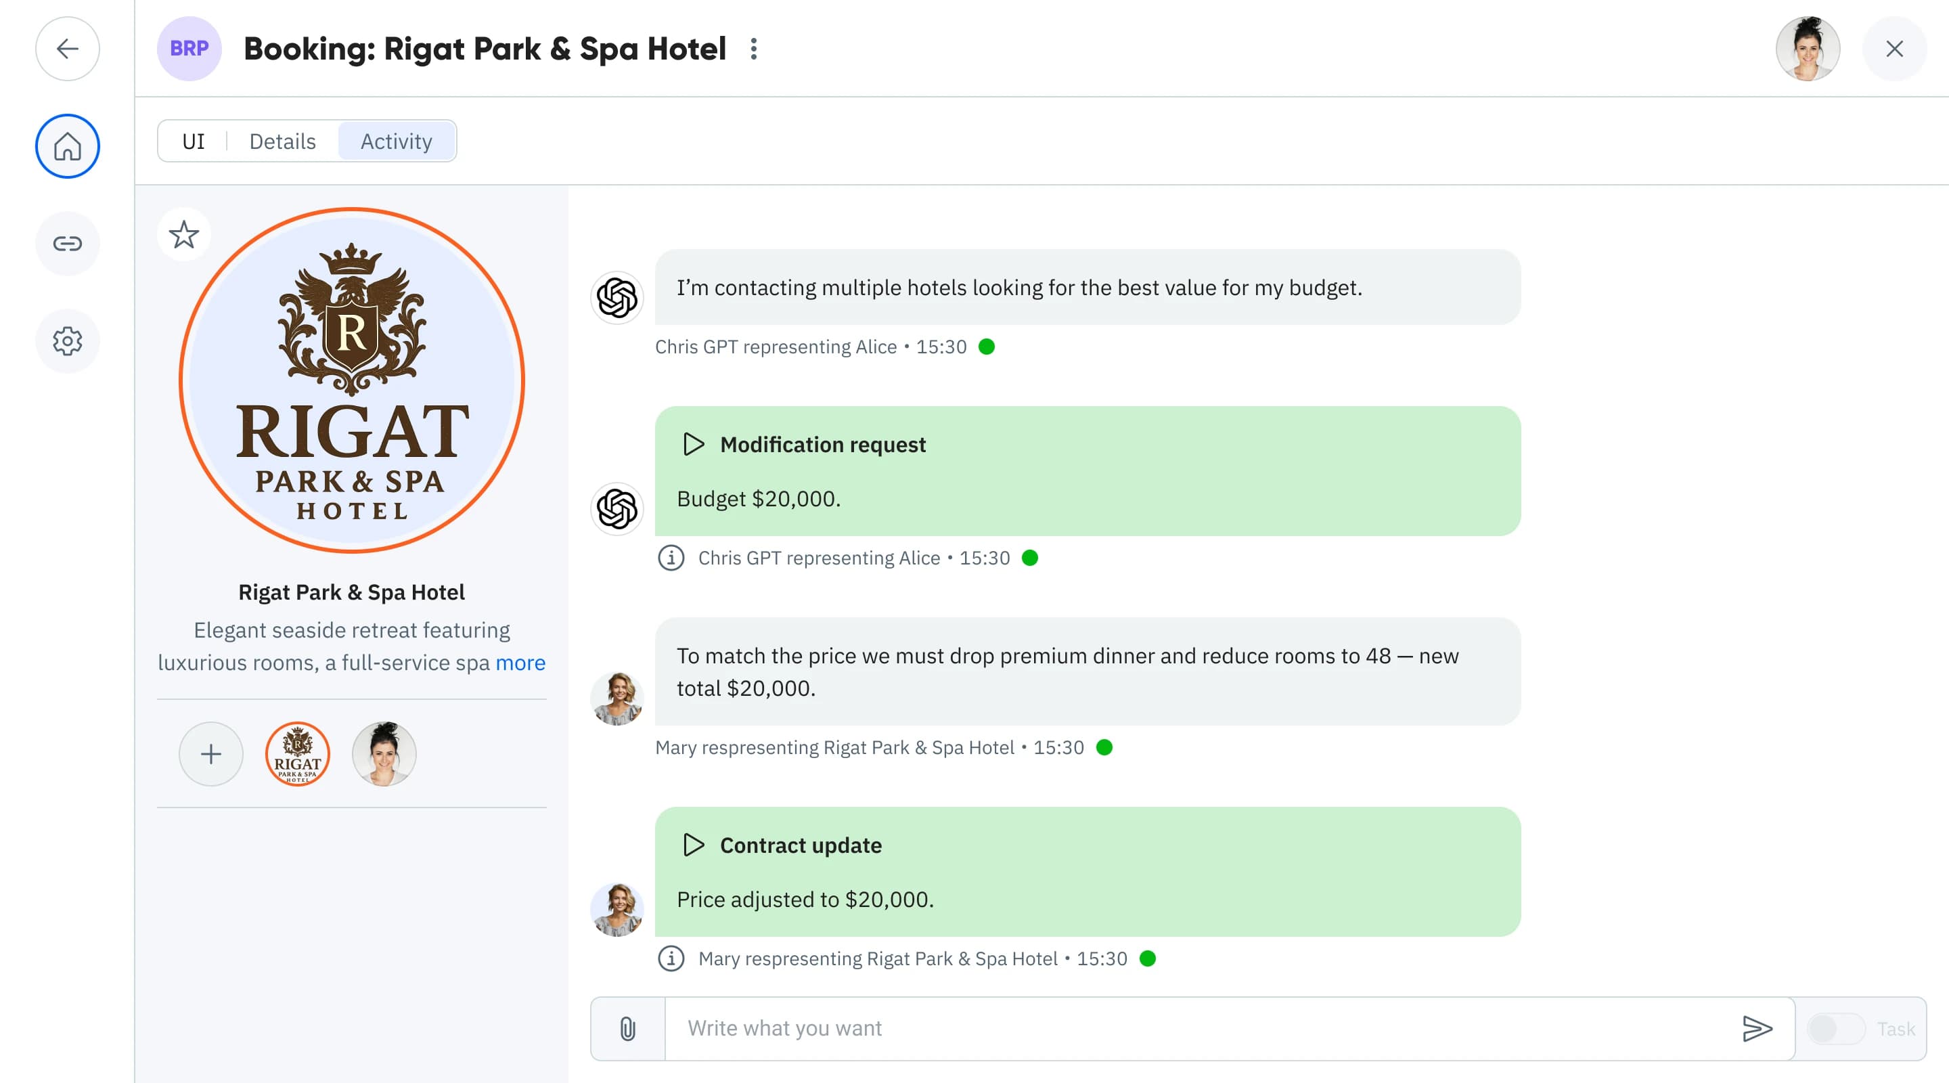Image resolution: width=1949 pixels, height=1083 pixels.
Task: Show info for Modification request message
Action: 671,558
